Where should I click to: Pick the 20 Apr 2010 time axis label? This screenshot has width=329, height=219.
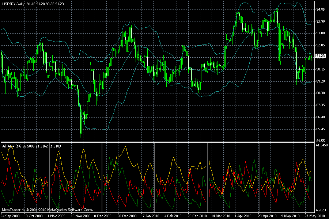[267, 216]
